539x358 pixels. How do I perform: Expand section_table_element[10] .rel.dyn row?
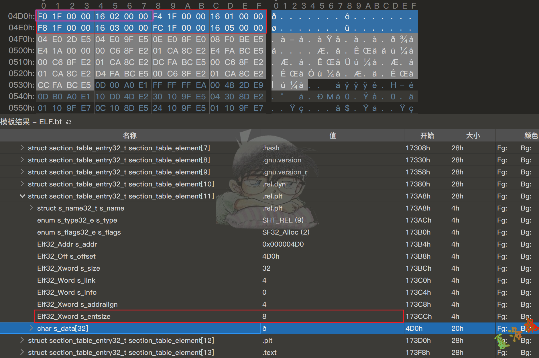click(x=22, y=184)
